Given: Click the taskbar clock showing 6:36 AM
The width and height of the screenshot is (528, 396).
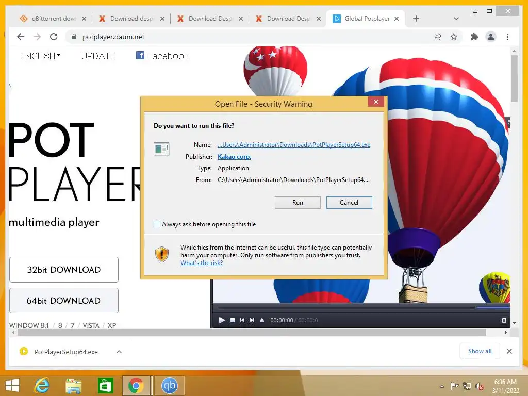Looking at the screenshot, I should coord(505,386).
